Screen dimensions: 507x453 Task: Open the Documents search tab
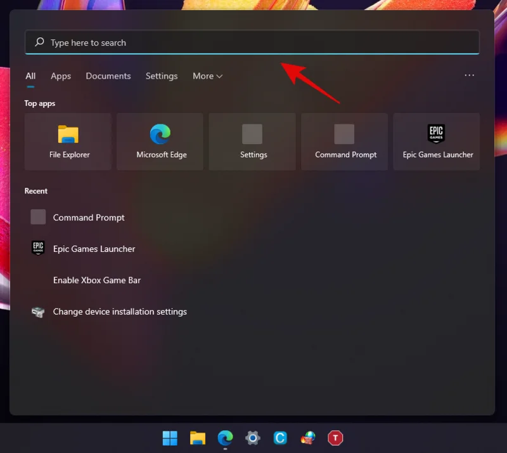(108, 76)
